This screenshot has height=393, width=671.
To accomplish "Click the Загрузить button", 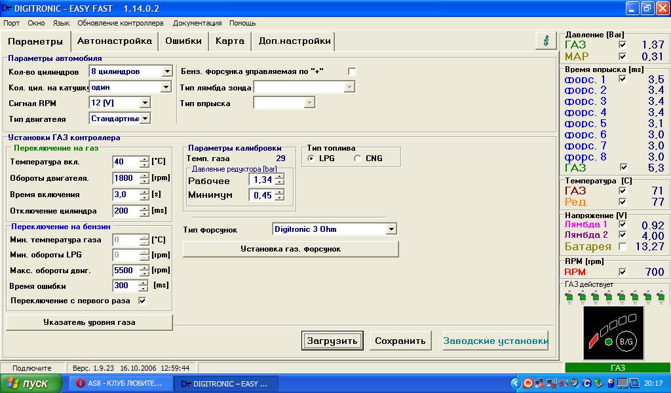I will pyautogui.click(x=333, y=341).
